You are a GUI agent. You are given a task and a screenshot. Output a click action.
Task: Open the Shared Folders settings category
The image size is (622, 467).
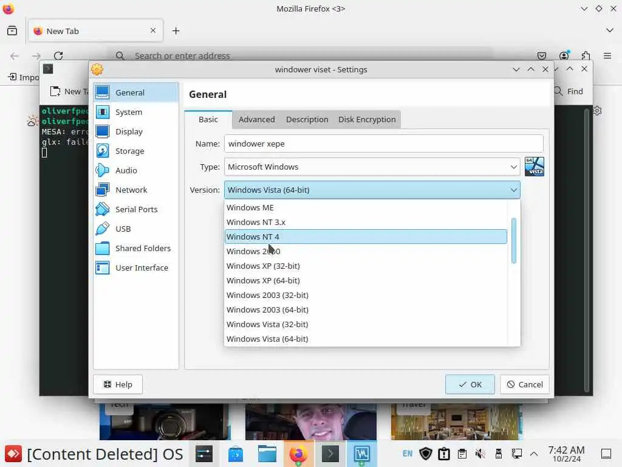tap(135, 248)
